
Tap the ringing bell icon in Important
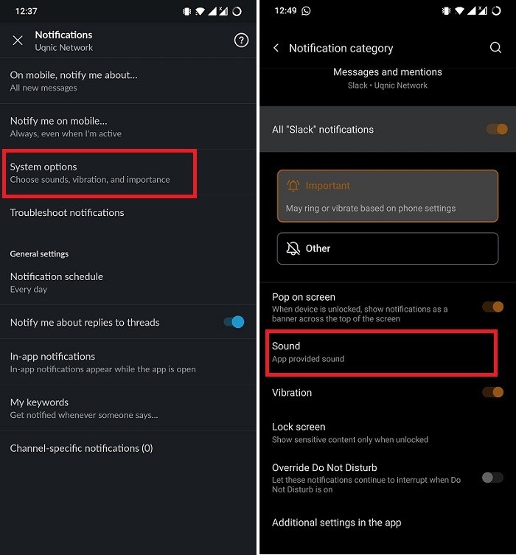(x=293, y=186)
